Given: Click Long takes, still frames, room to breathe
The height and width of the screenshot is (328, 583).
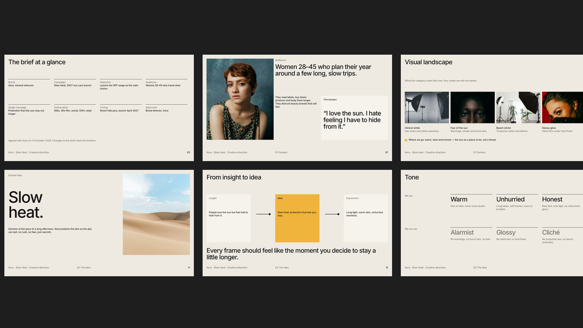Looking at the screenshot, I should [514, 207].
